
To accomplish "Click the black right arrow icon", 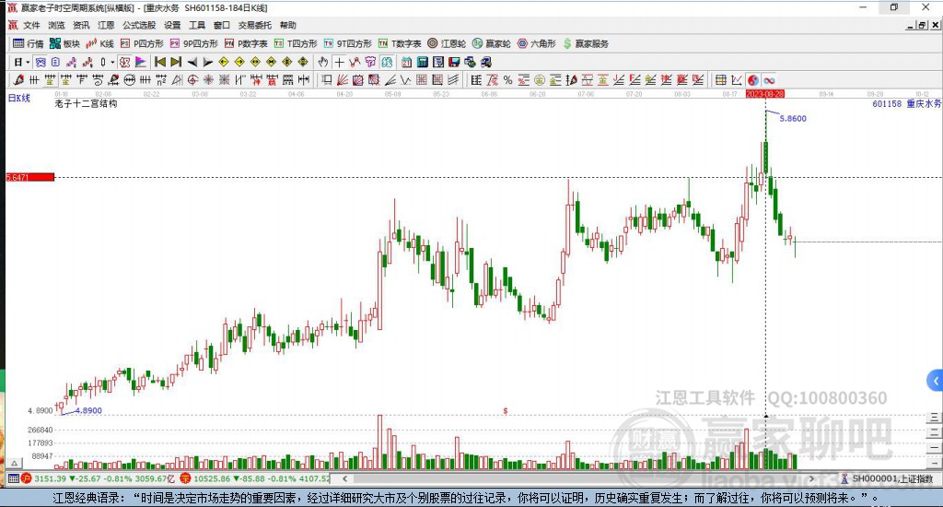I will 207,62.
